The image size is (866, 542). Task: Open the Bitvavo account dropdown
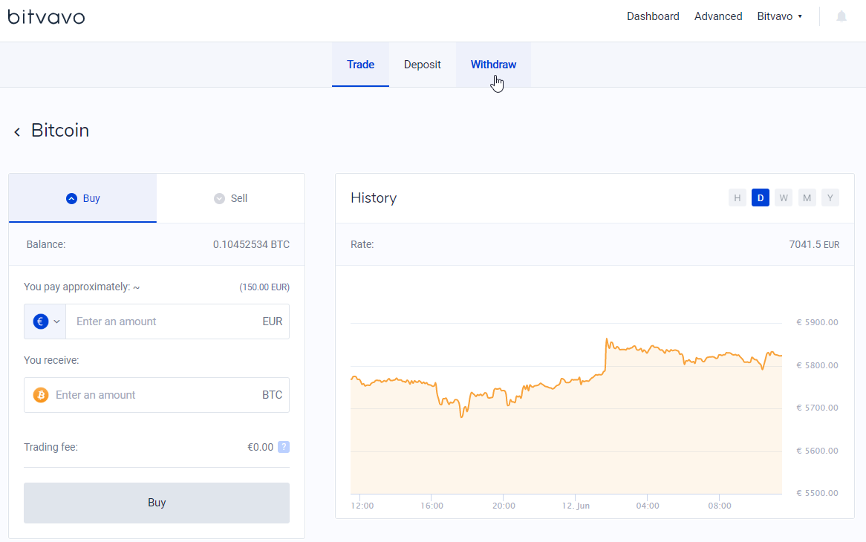click(x=779, y=16)
